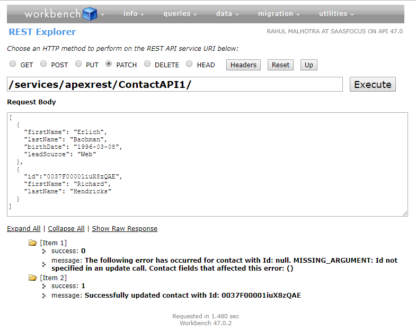Viewport: 416px width, 331px height.
Task: Click the 'Choose an HTTP method' instruction text
Action: (122, 49)
